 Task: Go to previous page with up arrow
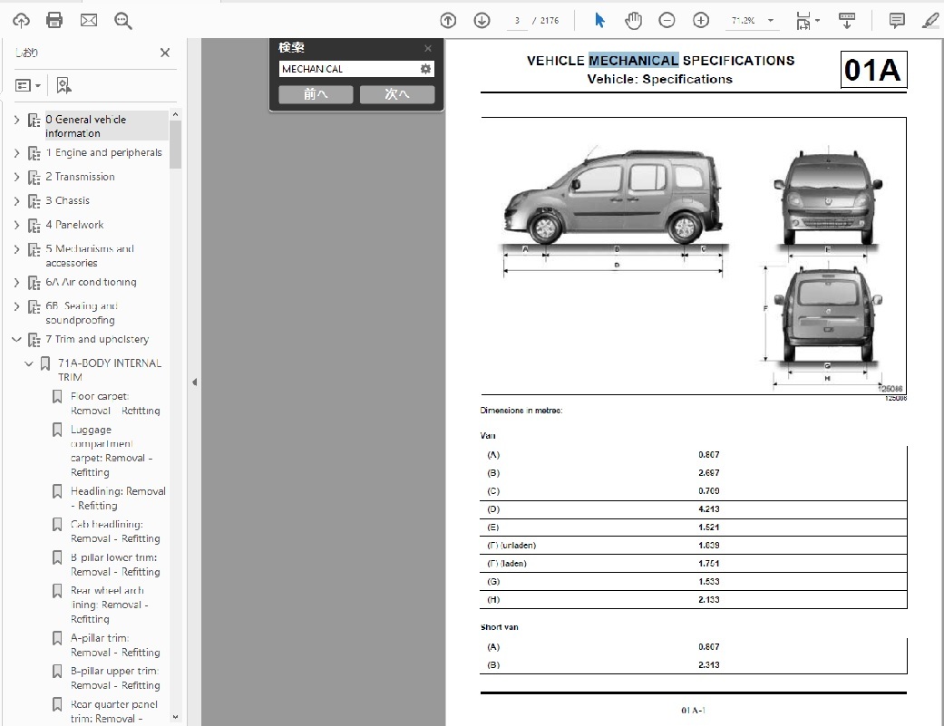click(447, 20)
